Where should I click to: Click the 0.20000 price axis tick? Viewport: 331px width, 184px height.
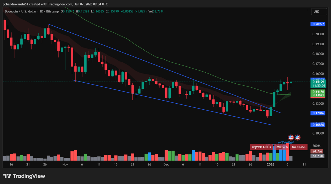318,34
